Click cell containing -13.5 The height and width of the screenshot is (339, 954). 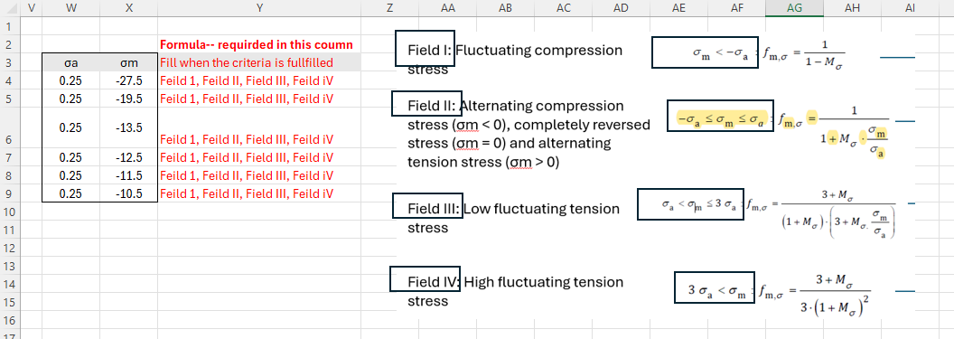pyautogui.click(x=129, y=127)
